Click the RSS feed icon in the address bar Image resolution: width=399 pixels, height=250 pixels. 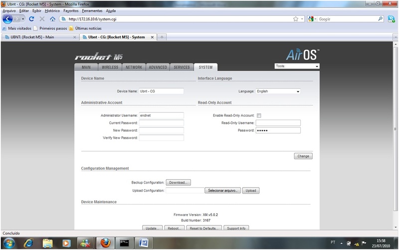64,19
